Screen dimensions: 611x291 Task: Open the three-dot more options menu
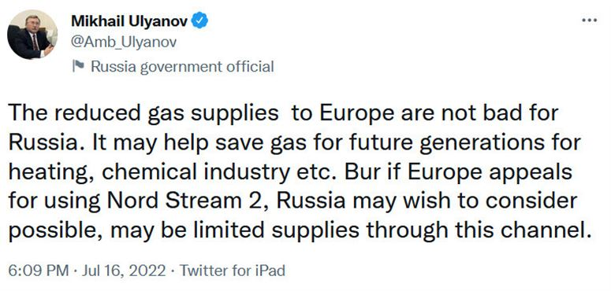(589, 20)
